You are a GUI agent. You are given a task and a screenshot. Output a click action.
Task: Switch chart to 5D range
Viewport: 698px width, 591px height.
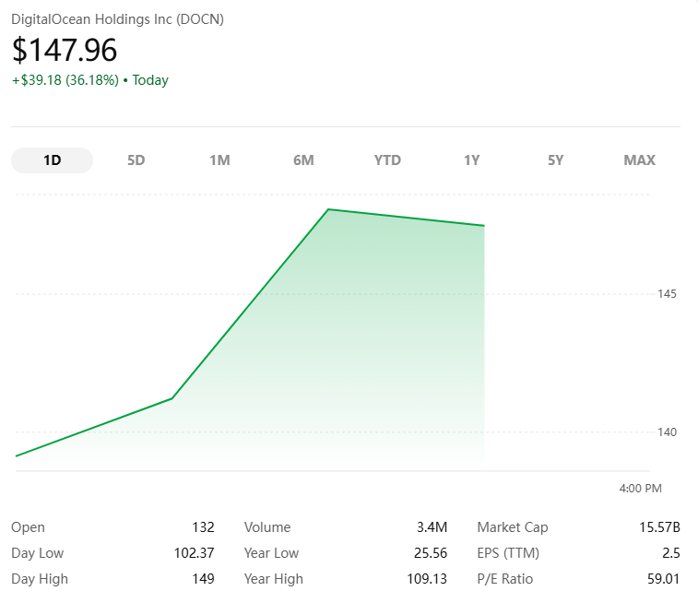(136, 160)
